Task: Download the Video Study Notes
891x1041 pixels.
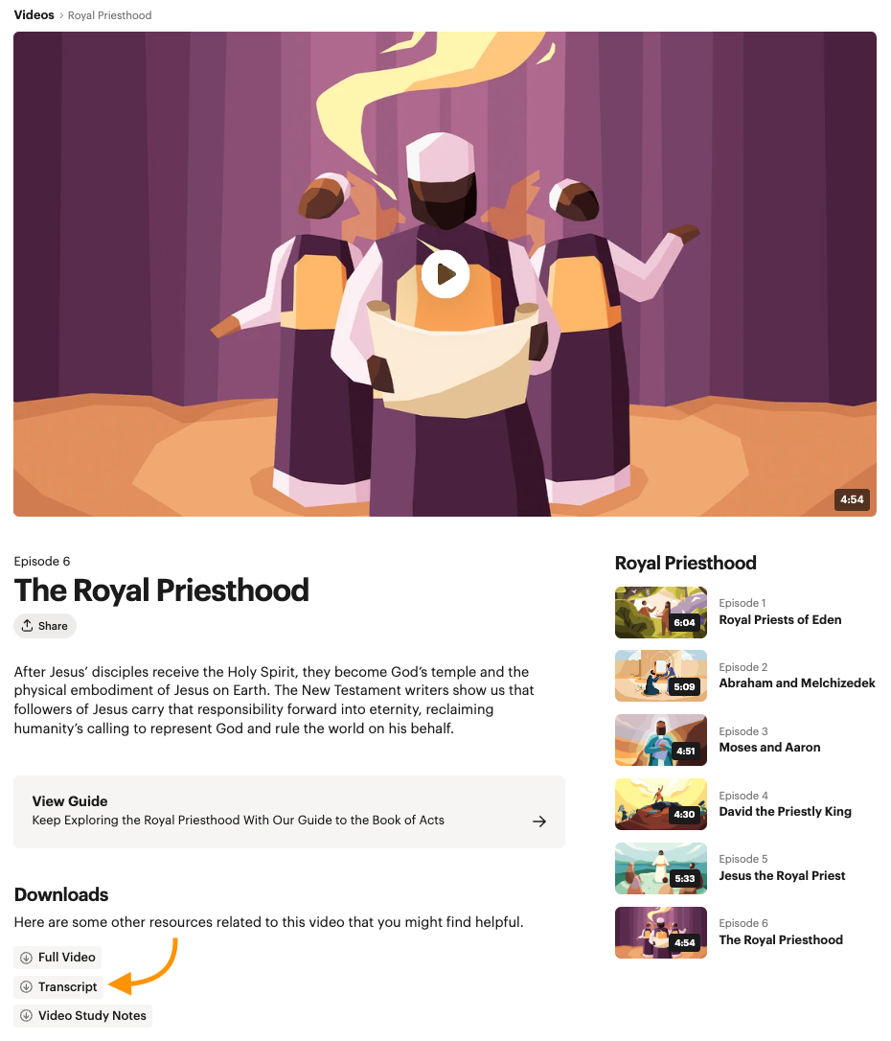Action: tap(83, 1016)
